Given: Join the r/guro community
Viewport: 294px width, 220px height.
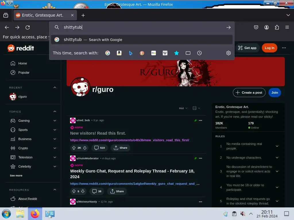Looking at the screenshot, I should pyautogui.click(x=275, y=93).
